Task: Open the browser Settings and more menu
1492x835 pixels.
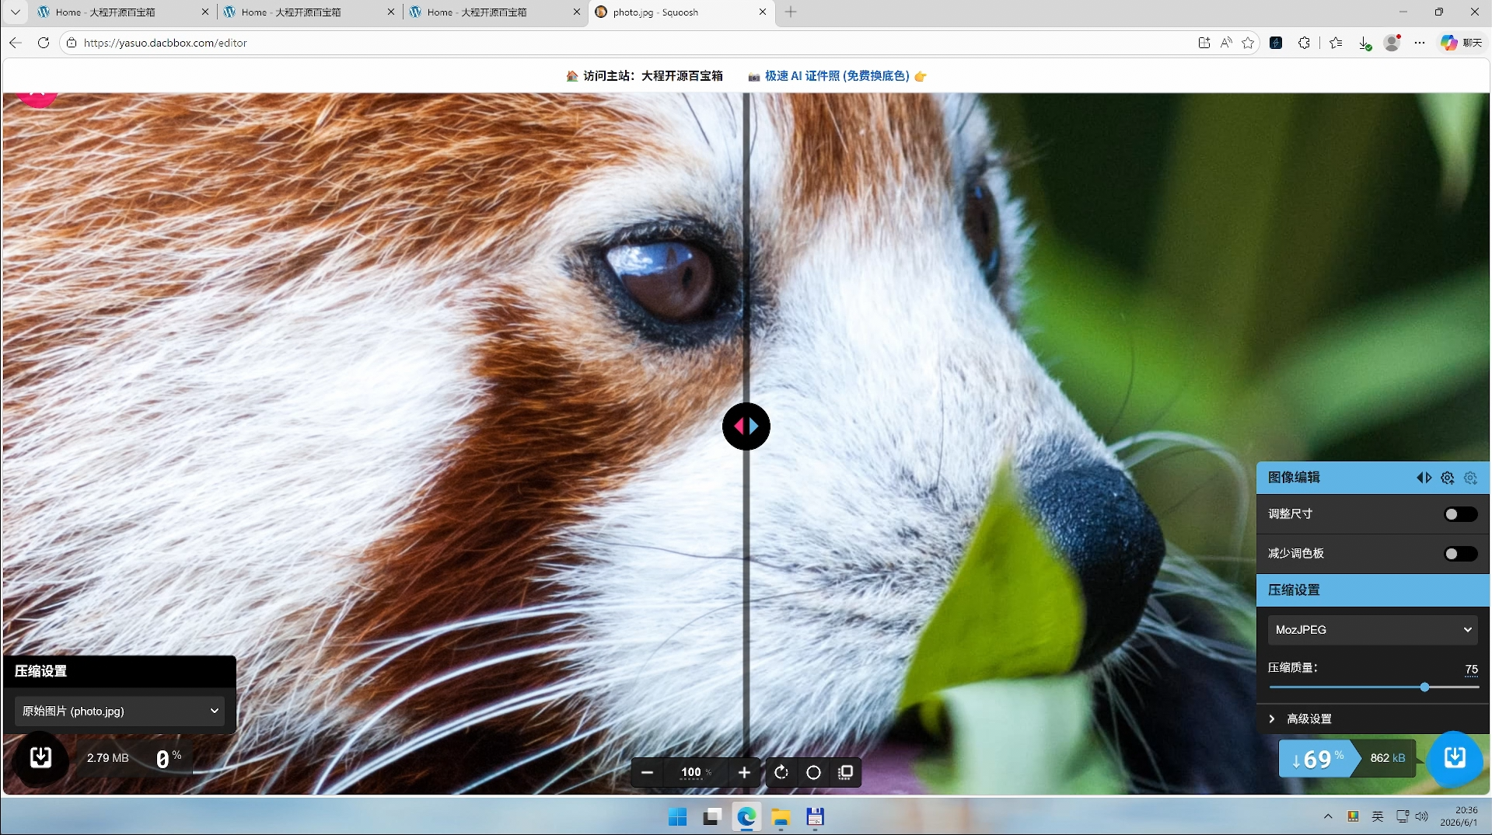Action: pyautogui.click(x=1420, y=43)
